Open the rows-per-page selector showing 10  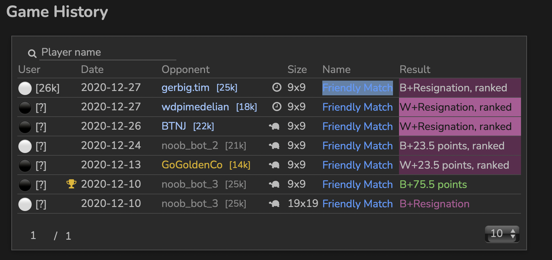[502, 234]
